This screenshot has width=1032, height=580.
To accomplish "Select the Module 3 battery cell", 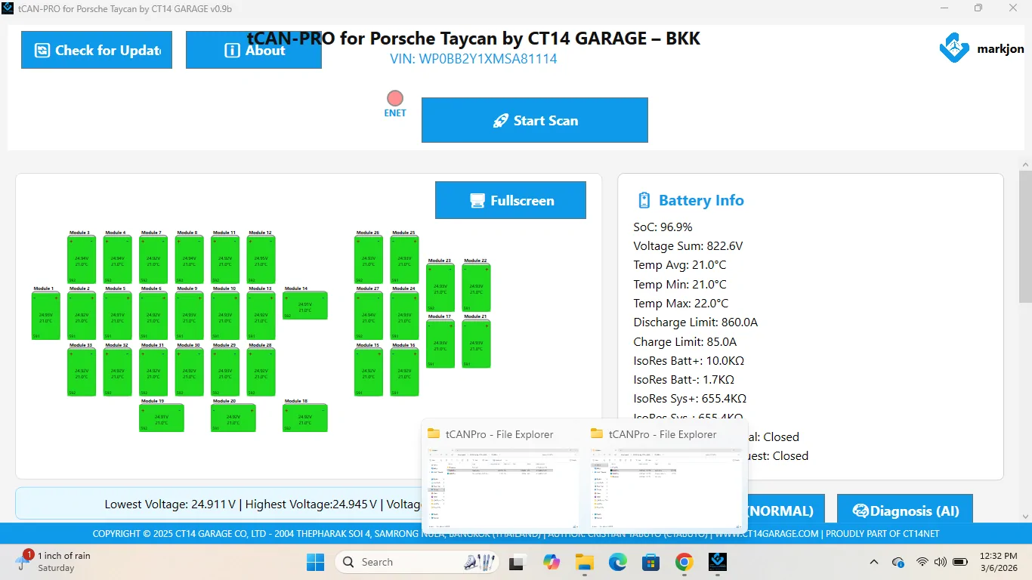I will (x=82, y=260).
